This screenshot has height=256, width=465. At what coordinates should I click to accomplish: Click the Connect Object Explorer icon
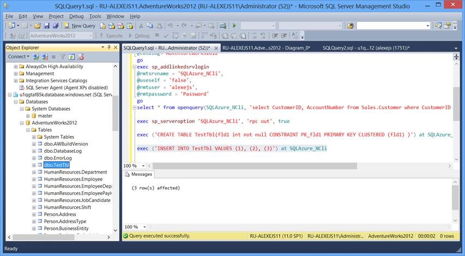tap(36, 57)
